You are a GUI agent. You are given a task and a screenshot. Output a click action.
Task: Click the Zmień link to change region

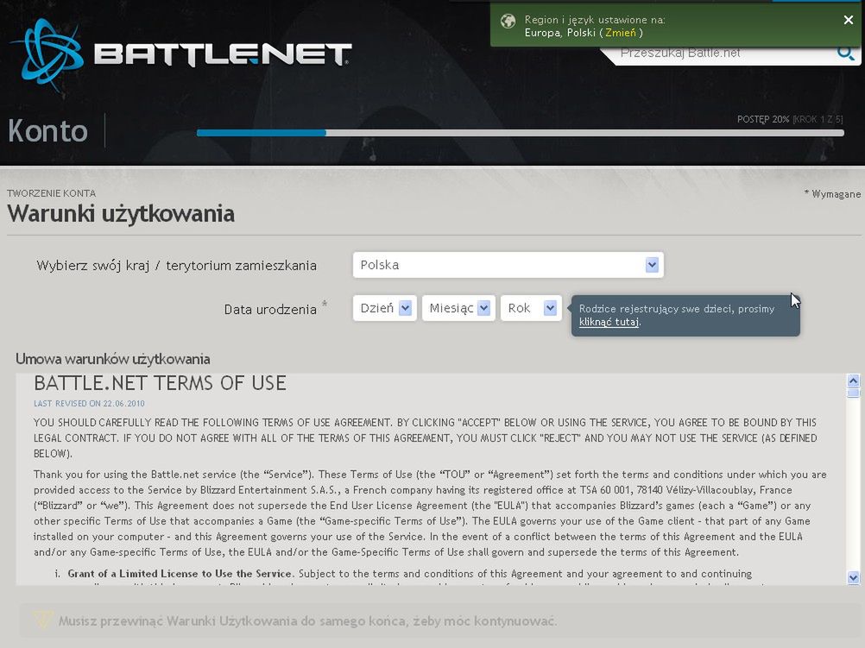point(621,33)
